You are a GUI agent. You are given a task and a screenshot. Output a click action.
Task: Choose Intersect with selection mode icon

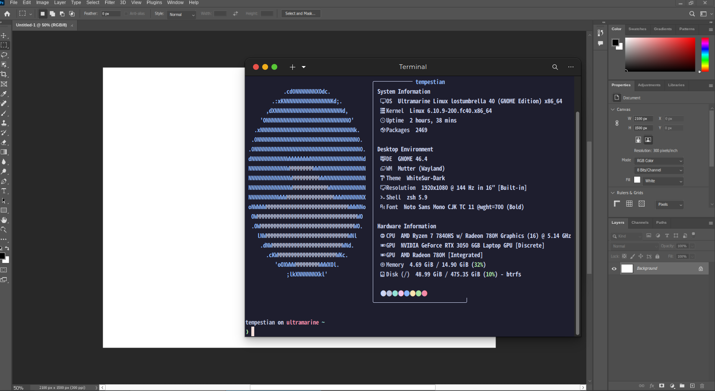72,14
